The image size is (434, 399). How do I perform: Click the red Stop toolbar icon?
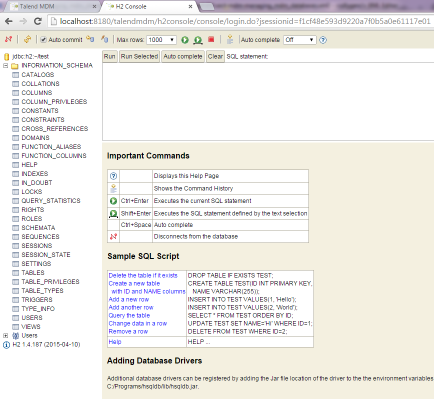[x=211, y=39]
